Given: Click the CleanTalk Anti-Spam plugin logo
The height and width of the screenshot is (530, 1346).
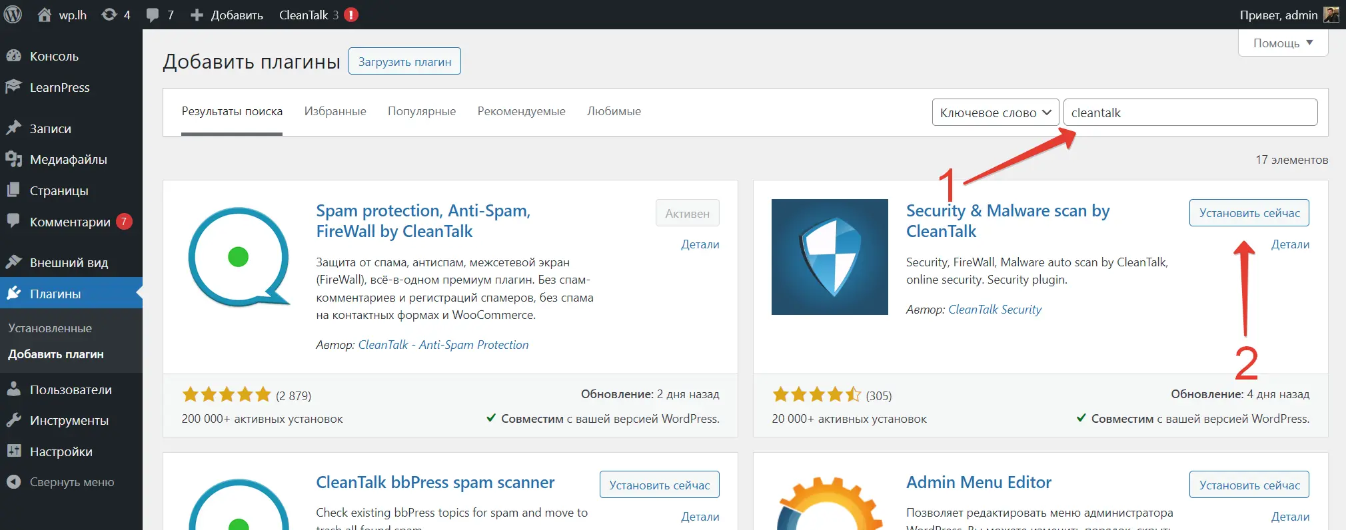Looking at the screenshot, I should pos(239,257).
